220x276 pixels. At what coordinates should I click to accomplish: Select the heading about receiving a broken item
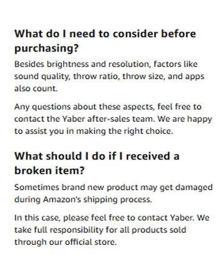[x=97, y=163]
